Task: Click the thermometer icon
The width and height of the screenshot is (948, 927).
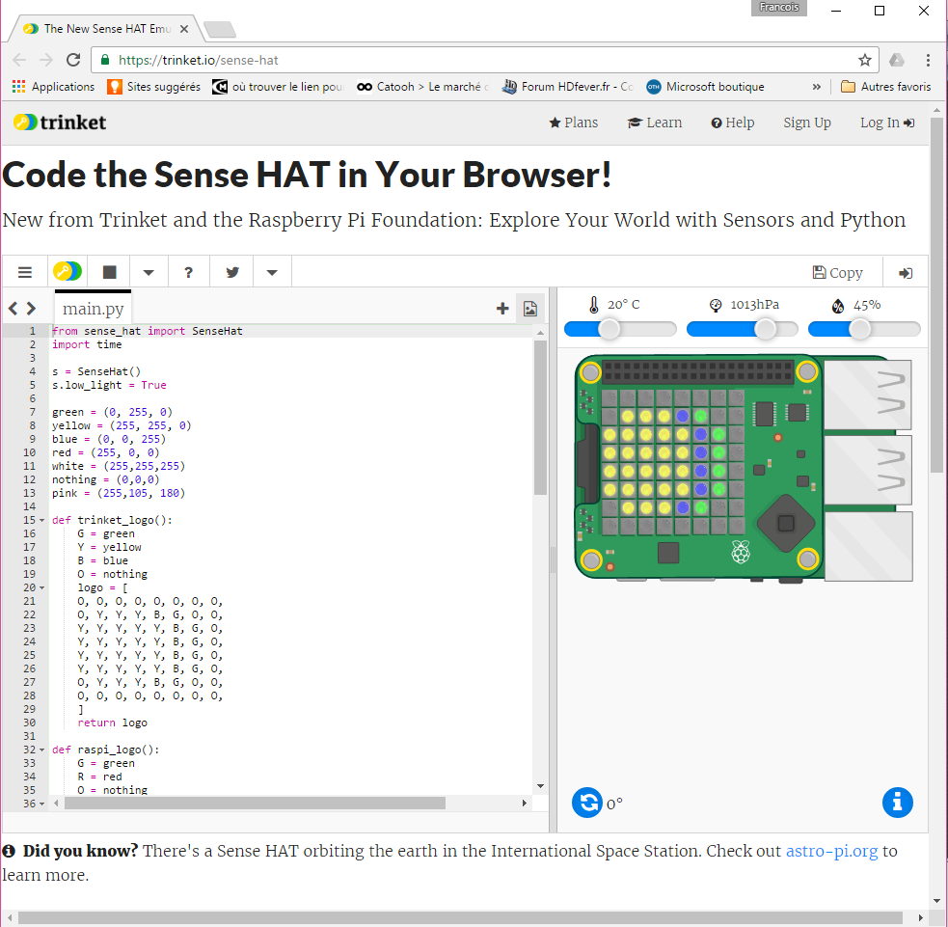Action: pos(594,305)
